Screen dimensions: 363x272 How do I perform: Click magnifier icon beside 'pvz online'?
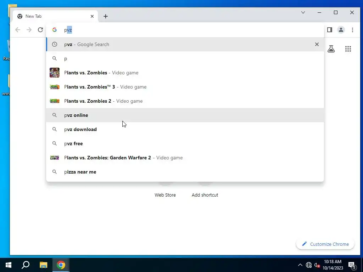(x=54, y=115)
